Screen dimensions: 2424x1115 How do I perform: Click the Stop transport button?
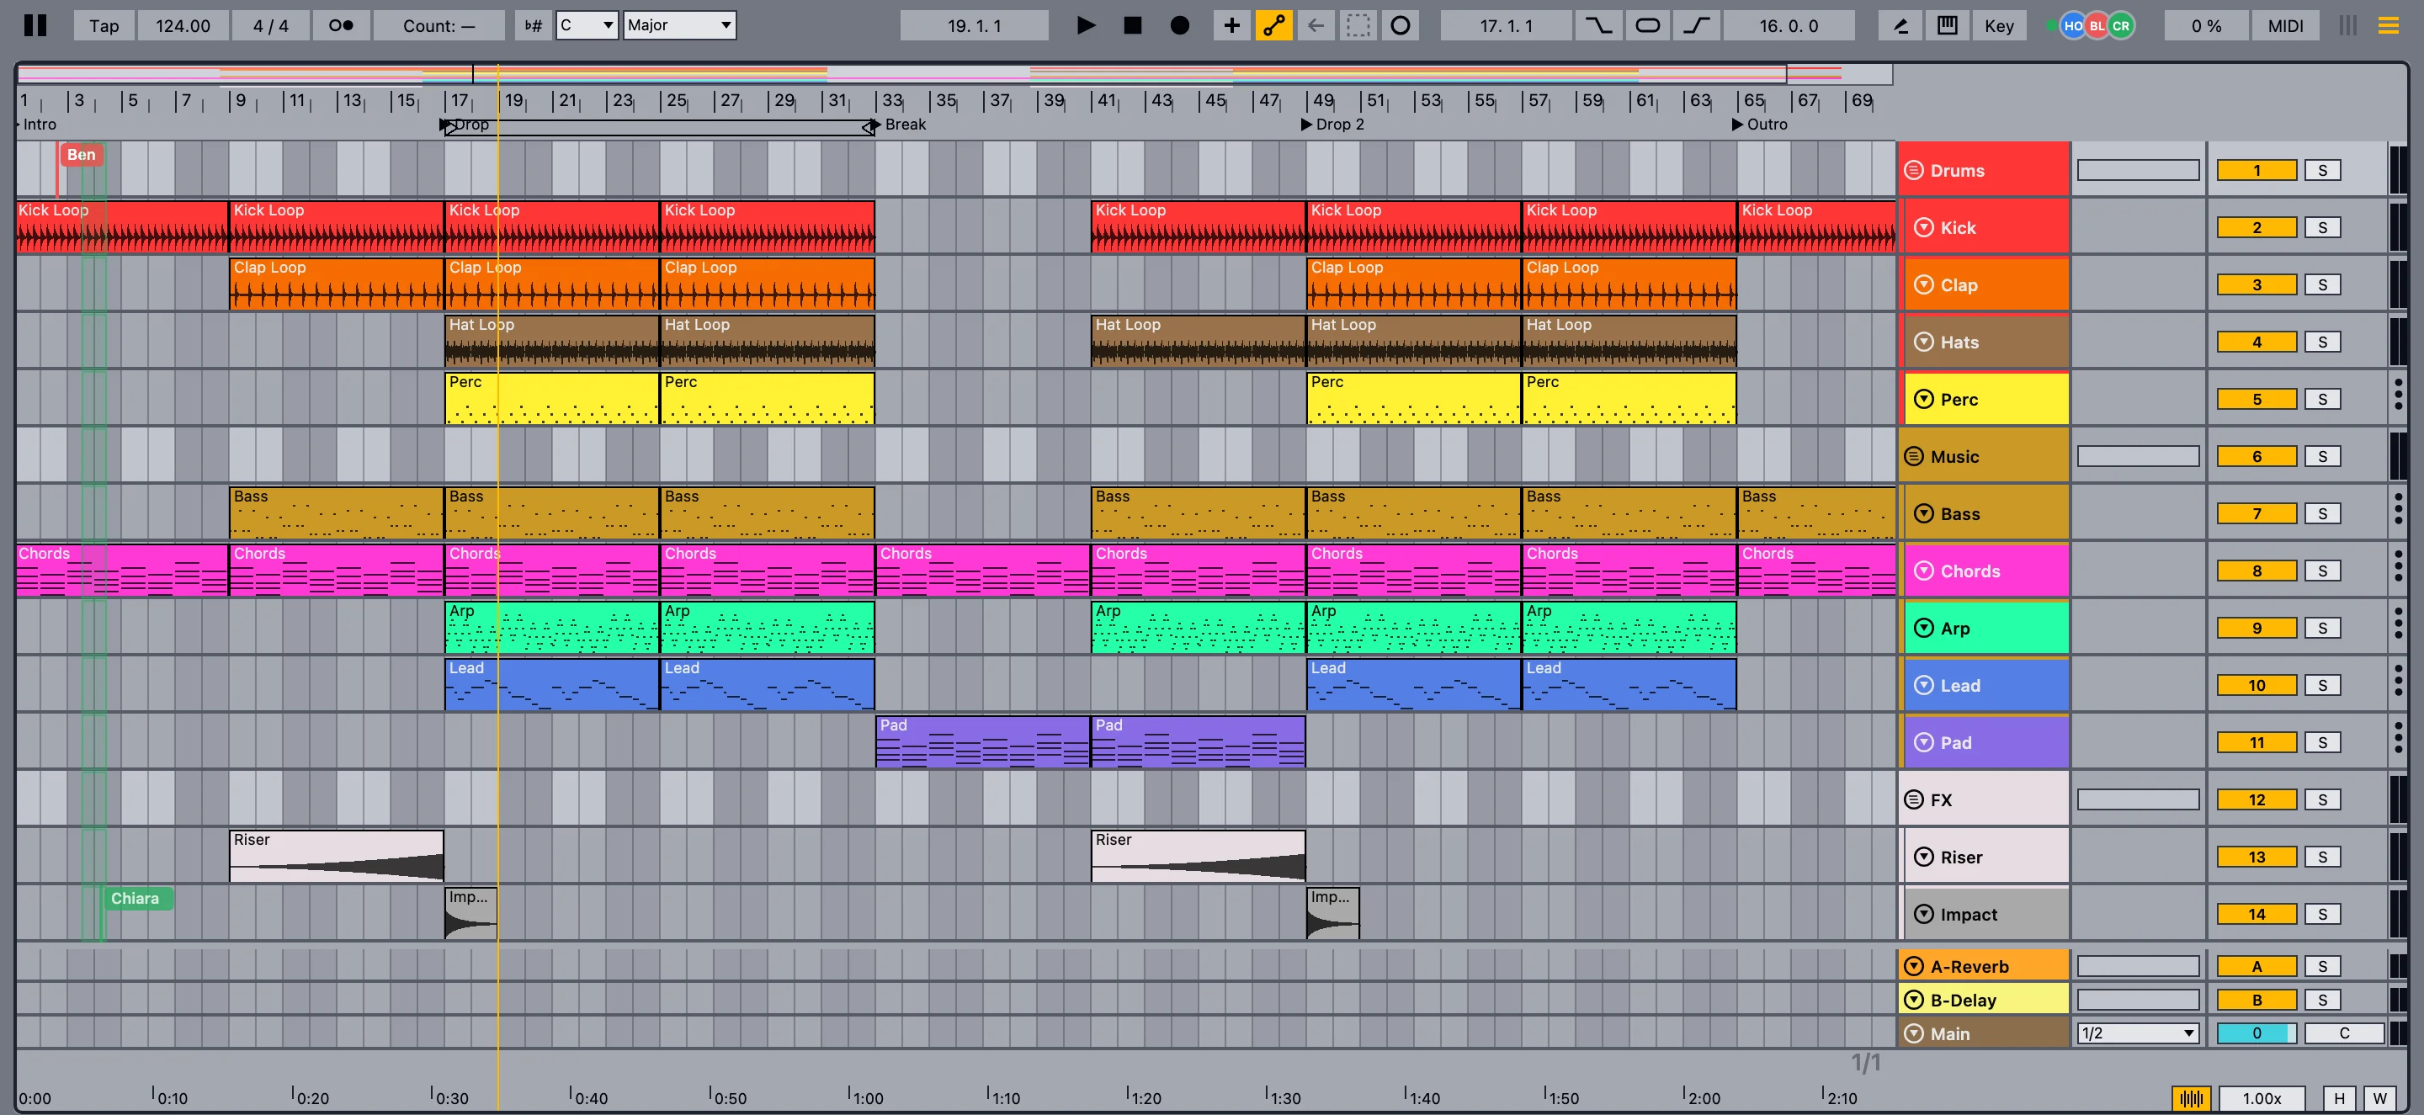click(x=1132, y=25)
